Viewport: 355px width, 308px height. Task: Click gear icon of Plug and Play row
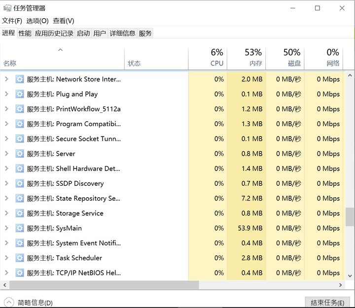[x=20, y=94]
